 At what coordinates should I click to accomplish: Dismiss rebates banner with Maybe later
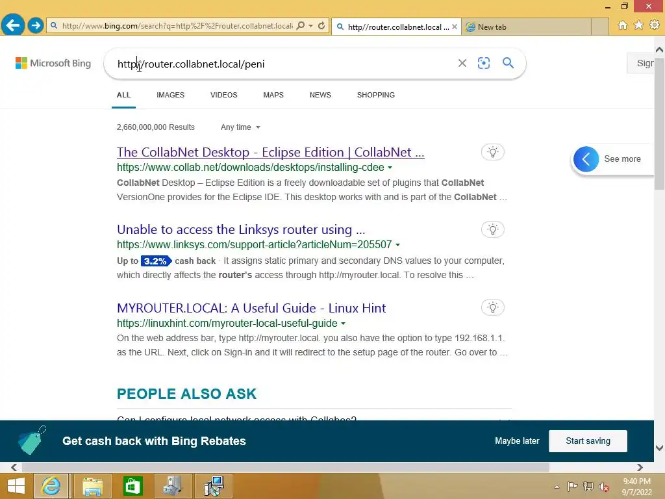pyautogui.click(x=517, y=441)
